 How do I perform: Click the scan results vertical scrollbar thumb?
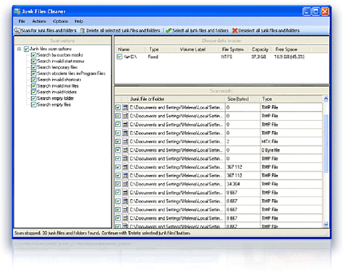tap(326, 143)
